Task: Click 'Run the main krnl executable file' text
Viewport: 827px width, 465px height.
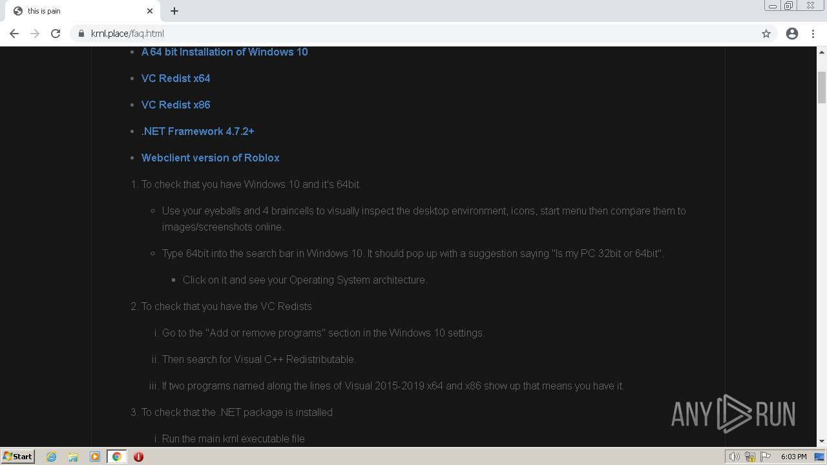Action: 233,439
